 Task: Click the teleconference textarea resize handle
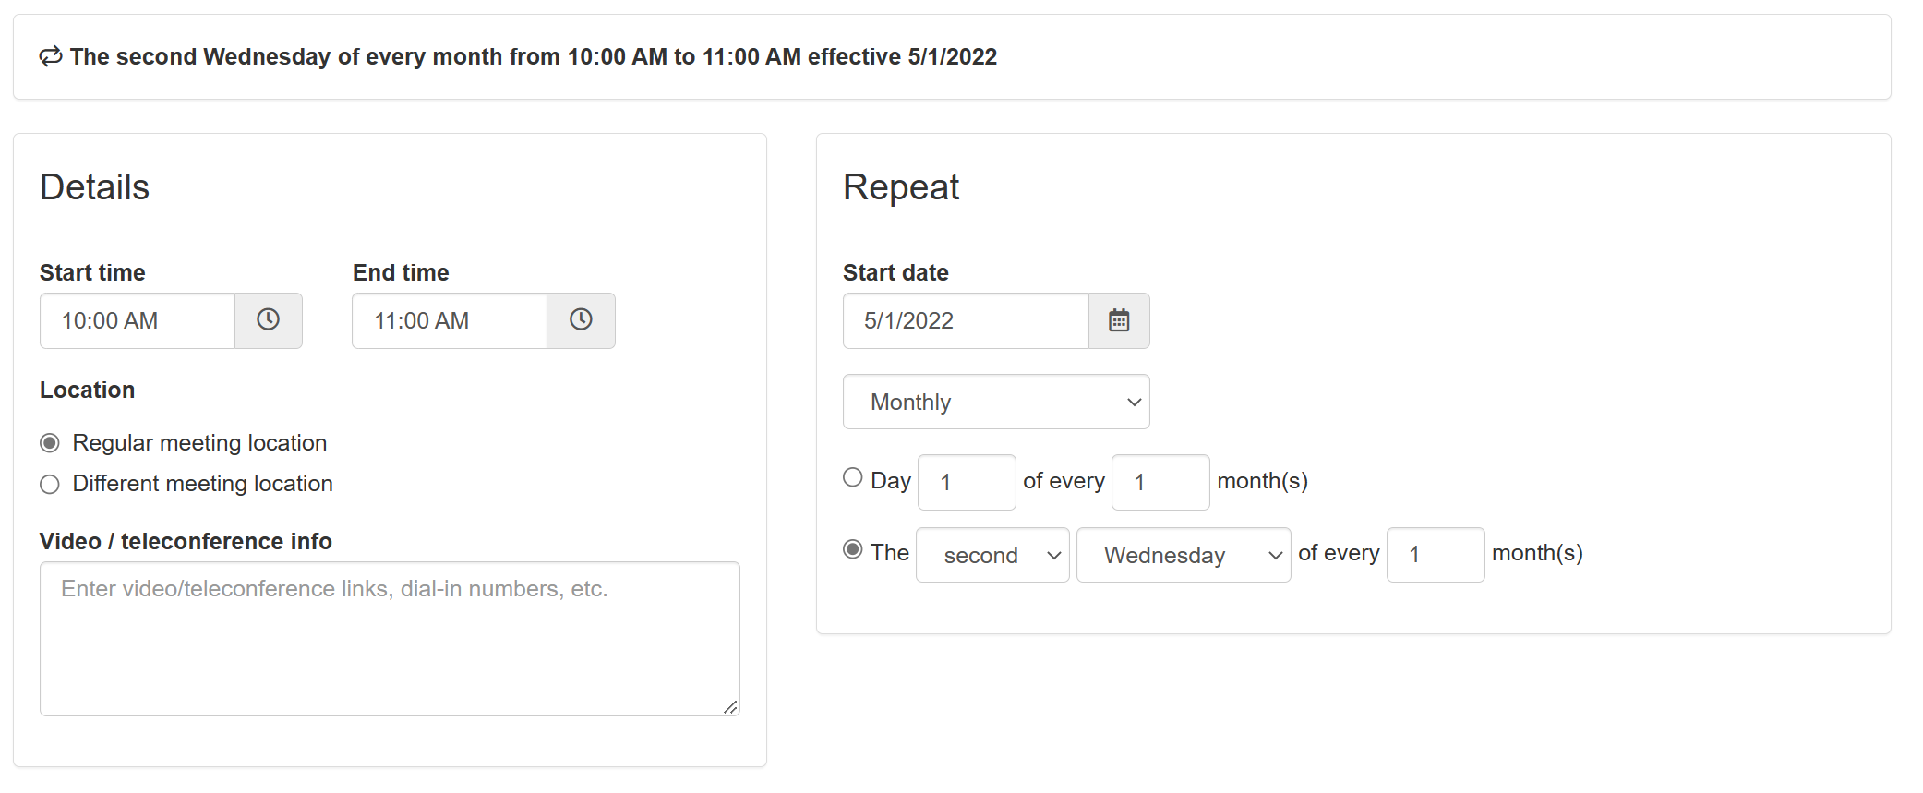(x=730, y=707)
